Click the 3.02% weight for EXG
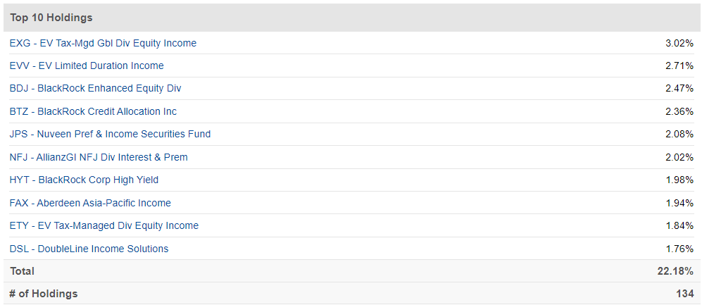The height and width of the screenshot is (305, 702). click(x=679, y=44)
